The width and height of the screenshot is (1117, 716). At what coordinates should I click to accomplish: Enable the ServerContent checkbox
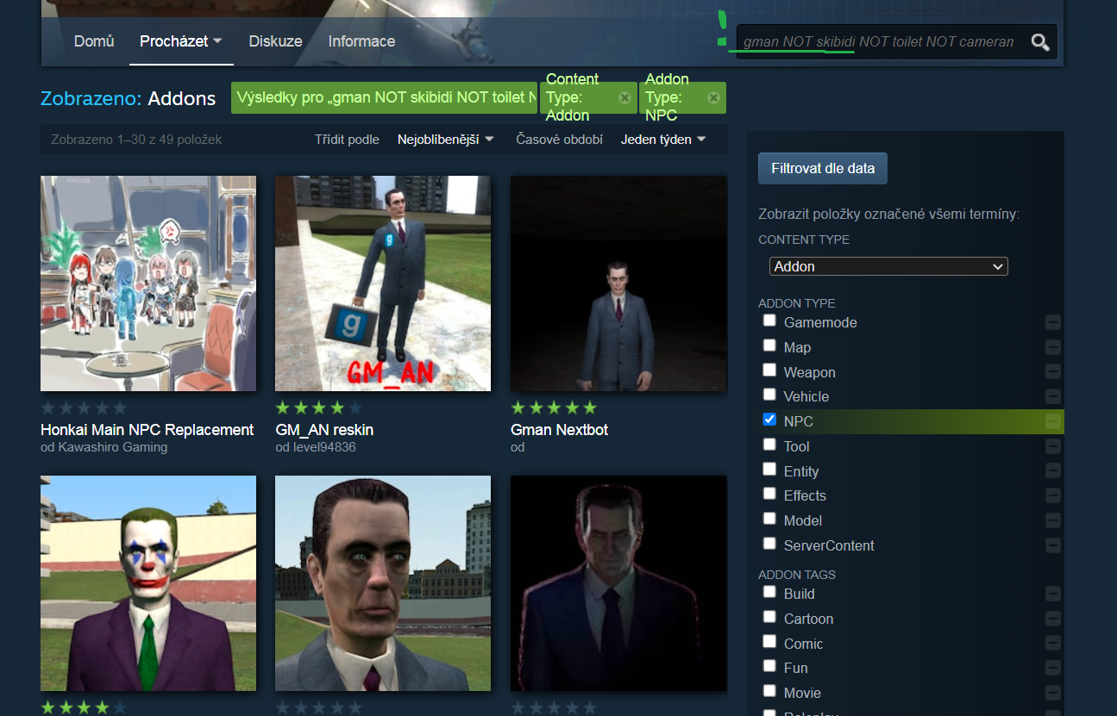coord(769,544)
